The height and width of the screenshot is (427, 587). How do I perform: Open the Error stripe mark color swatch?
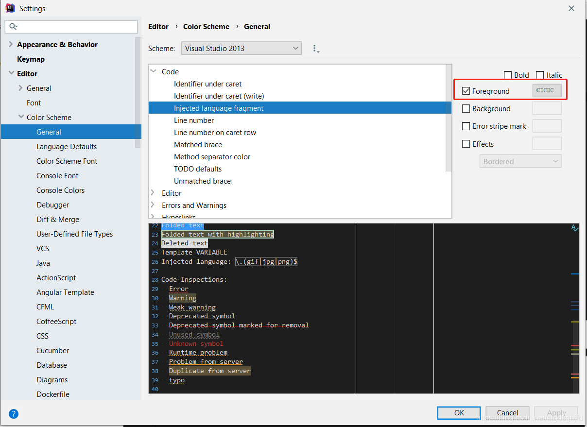pos(547,126)
